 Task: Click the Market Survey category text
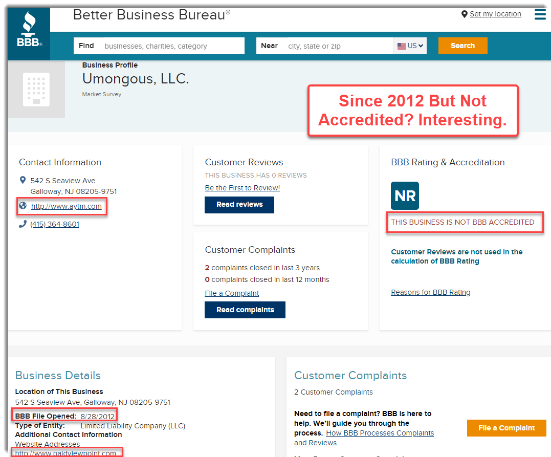pyautogui.click(x=102, y=94)
